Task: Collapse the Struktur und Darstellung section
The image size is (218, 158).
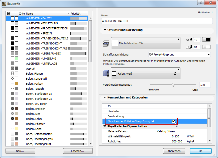Action: click(105, 30)
